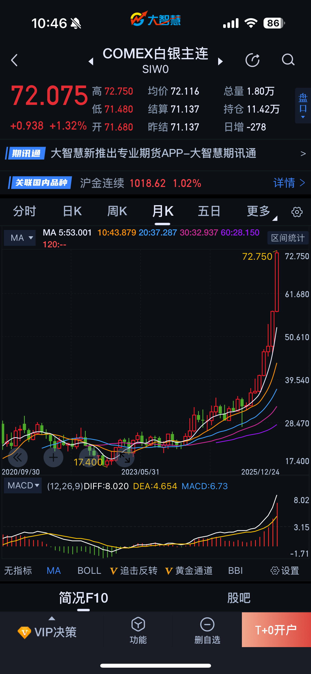Open the search magnifier

point(288,60)
